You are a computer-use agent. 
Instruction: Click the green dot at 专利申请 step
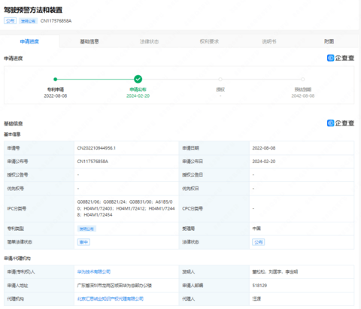pyautogui.click(x=56, y=79)
